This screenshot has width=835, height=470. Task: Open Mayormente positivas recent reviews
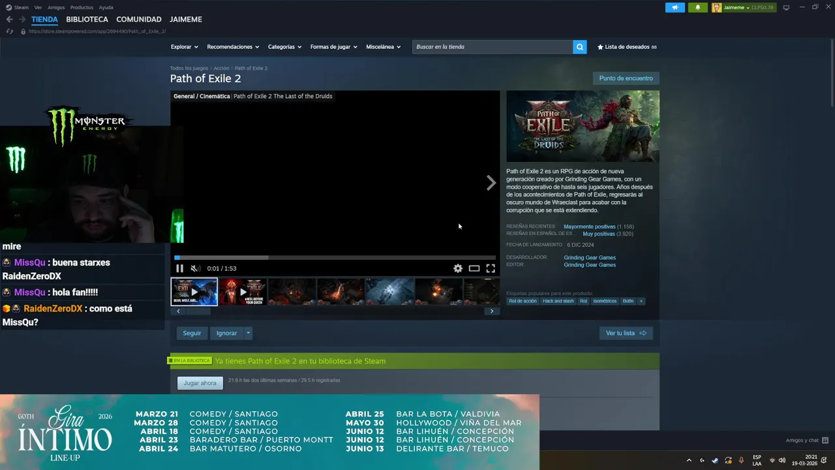(x=589, y=227)
